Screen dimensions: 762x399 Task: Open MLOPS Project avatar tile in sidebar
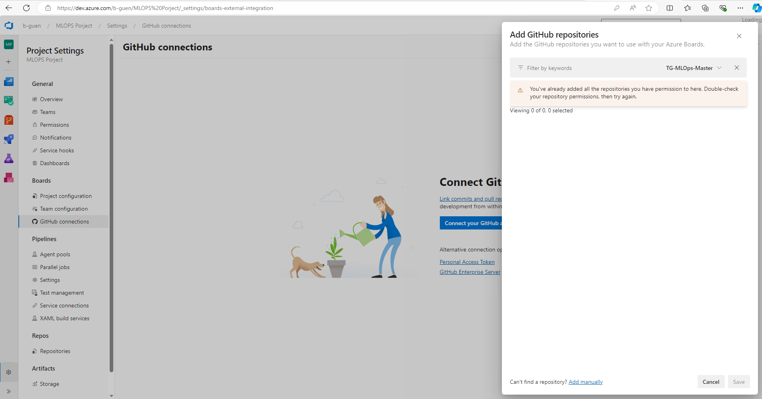pyautogui.click(x=9, y=44)
